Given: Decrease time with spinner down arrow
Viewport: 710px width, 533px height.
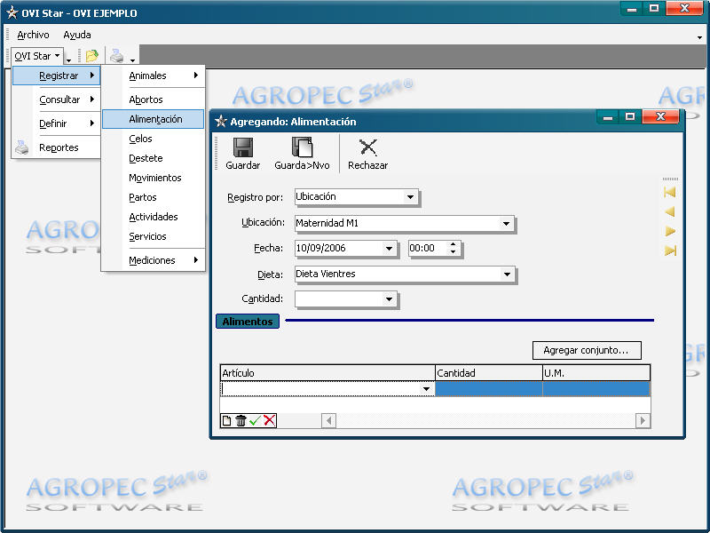Looking at the screenshot, I should pyautogui.click(x=453, y=252).
